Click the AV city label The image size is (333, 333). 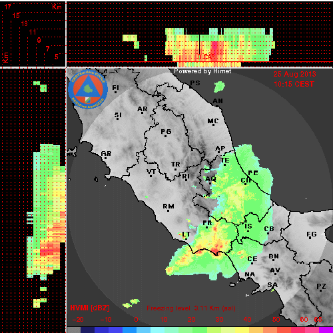tap(275, 270)
